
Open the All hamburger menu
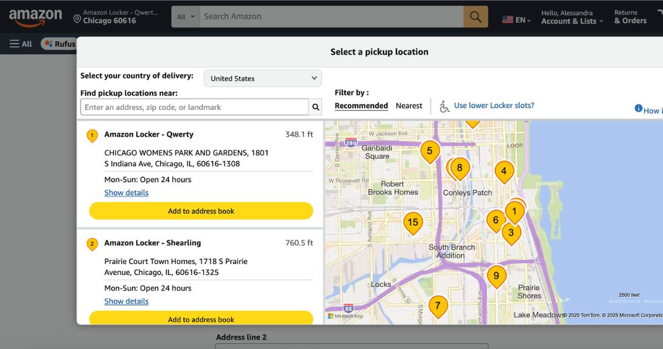(x=21, y=44)
